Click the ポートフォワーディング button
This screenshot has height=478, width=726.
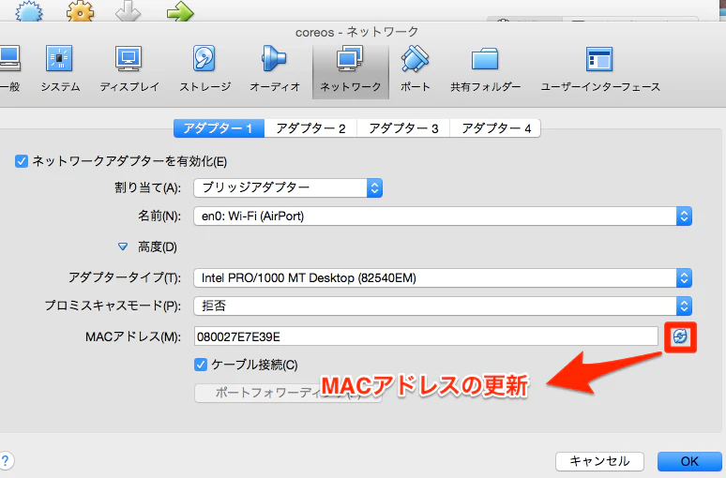point(288,393)
